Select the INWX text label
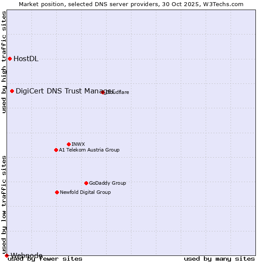Screen dimensions: 262x262 pyautogui.click(x=78, y=144)
